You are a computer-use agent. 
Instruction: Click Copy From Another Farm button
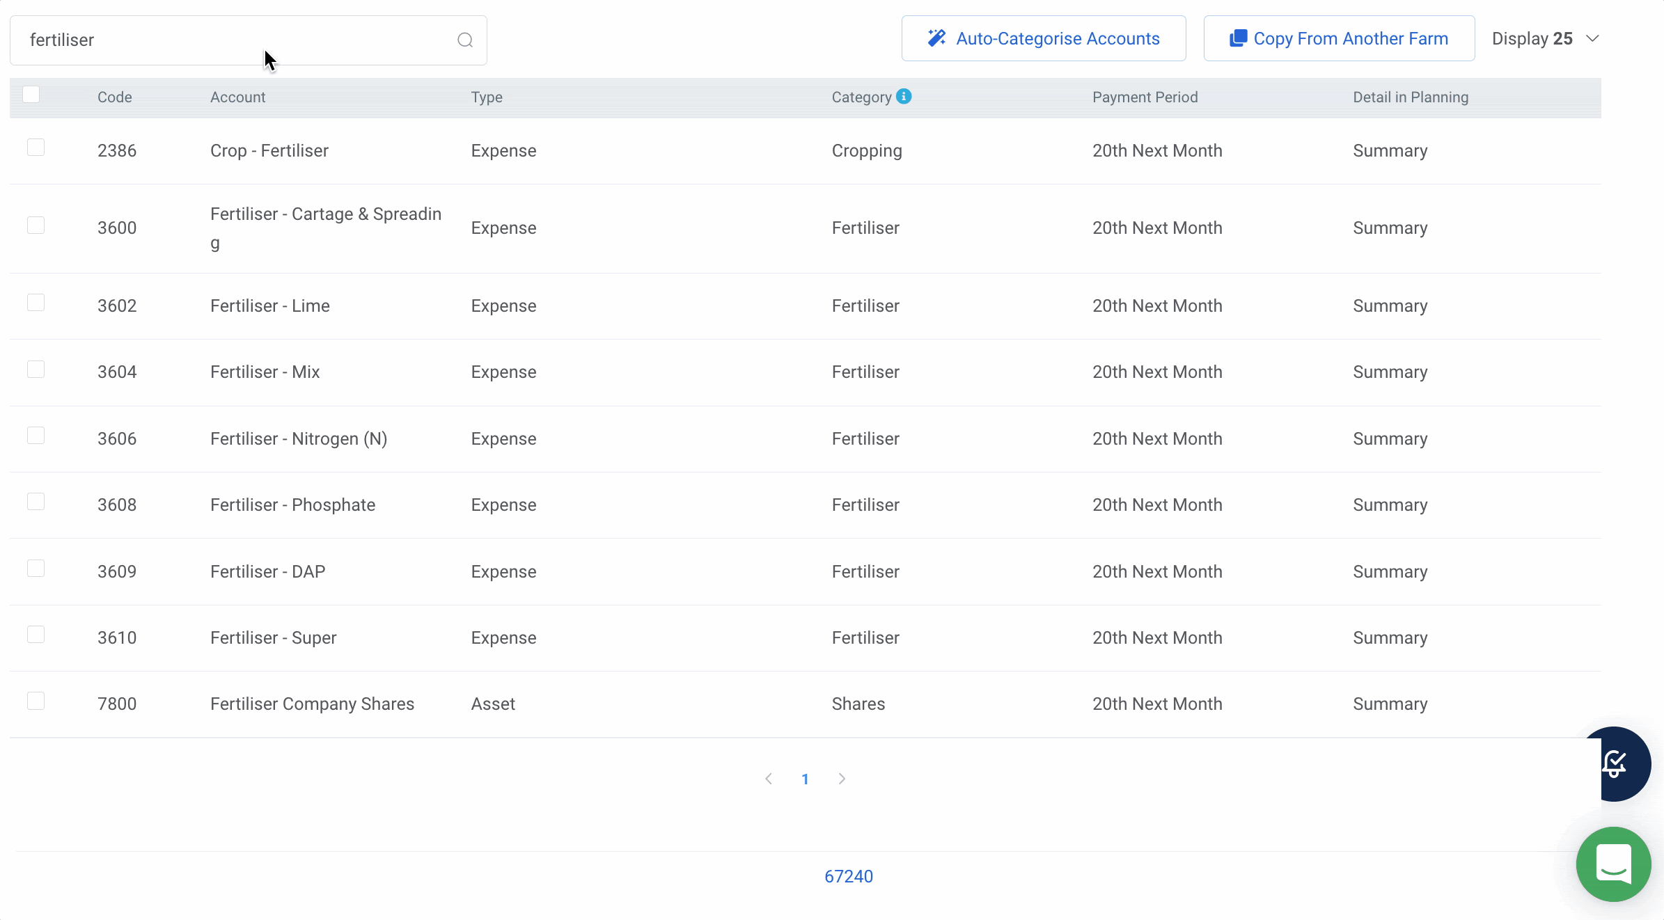(x=1339, y=38)
